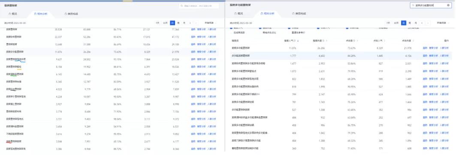Viewport: 456px width, 155px height.
Task: Click value 2,147 in right panel table
Action: (321, 94)
